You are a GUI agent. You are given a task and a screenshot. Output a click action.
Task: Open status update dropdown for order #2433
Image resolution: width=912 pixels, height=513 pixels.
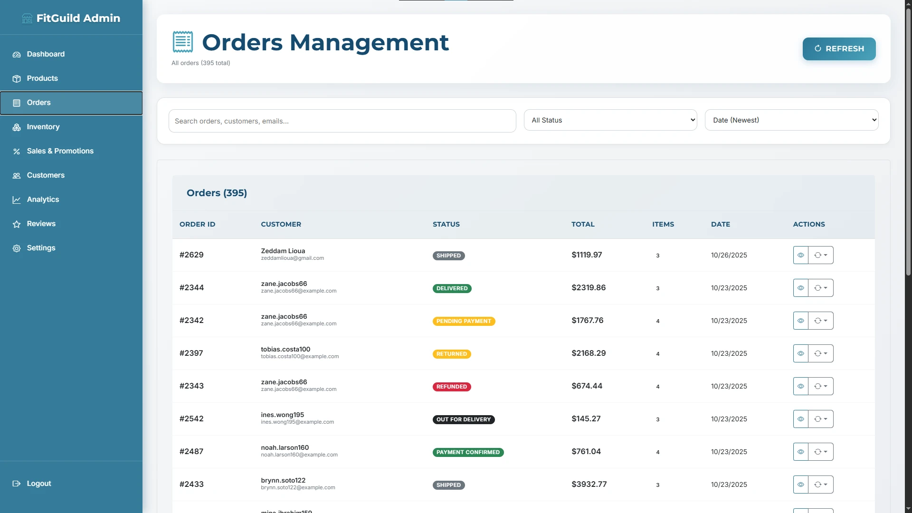coord(821,484)
